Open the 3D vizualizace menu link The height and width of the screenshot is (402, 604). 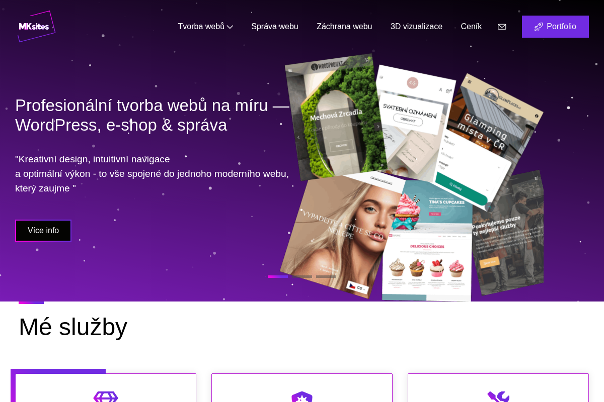pos(416,27)
